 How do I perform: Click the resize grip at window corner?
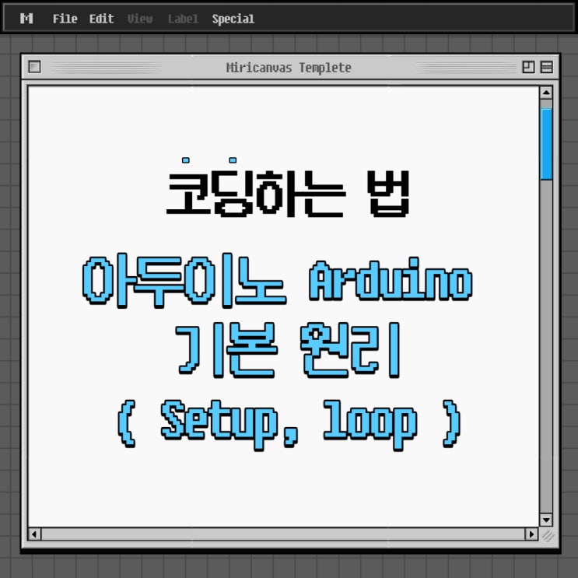[x=548, y=536]
